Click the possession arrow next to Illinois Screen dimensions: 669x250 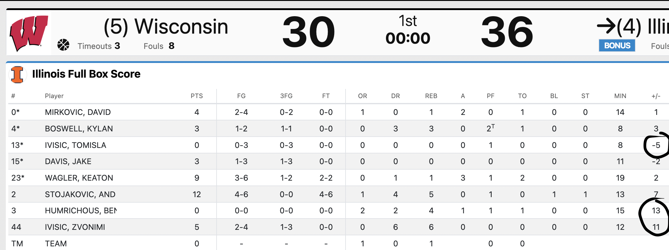(606, 26)
